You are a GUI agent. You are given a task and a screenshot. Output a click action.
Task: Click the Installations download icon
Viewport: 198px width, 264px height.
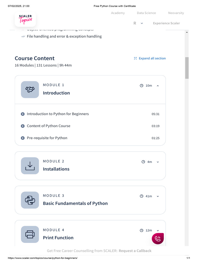click(30, 166)
